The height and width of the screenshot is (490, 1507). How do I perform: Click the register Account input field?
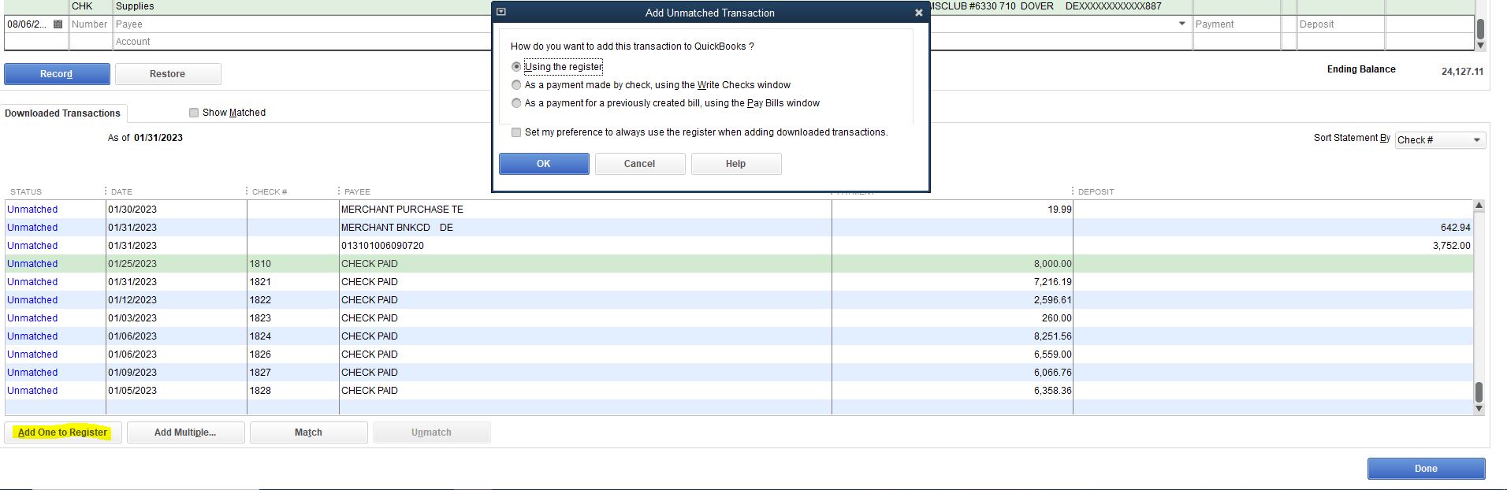pyautogui.click(x=653, y=42)
